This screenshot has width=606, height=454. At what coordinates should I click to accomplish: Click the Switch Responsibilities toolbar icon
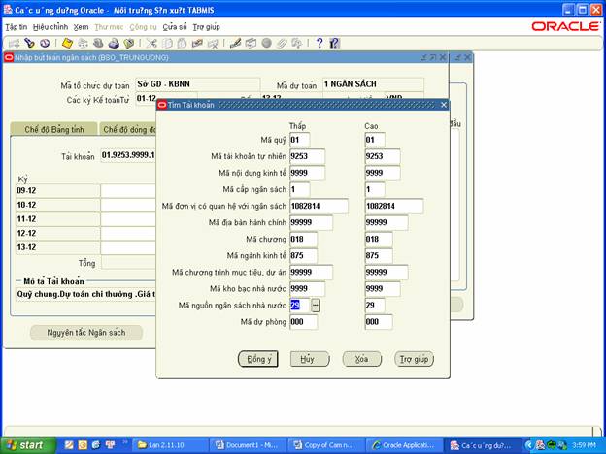[x=98, y=43]
